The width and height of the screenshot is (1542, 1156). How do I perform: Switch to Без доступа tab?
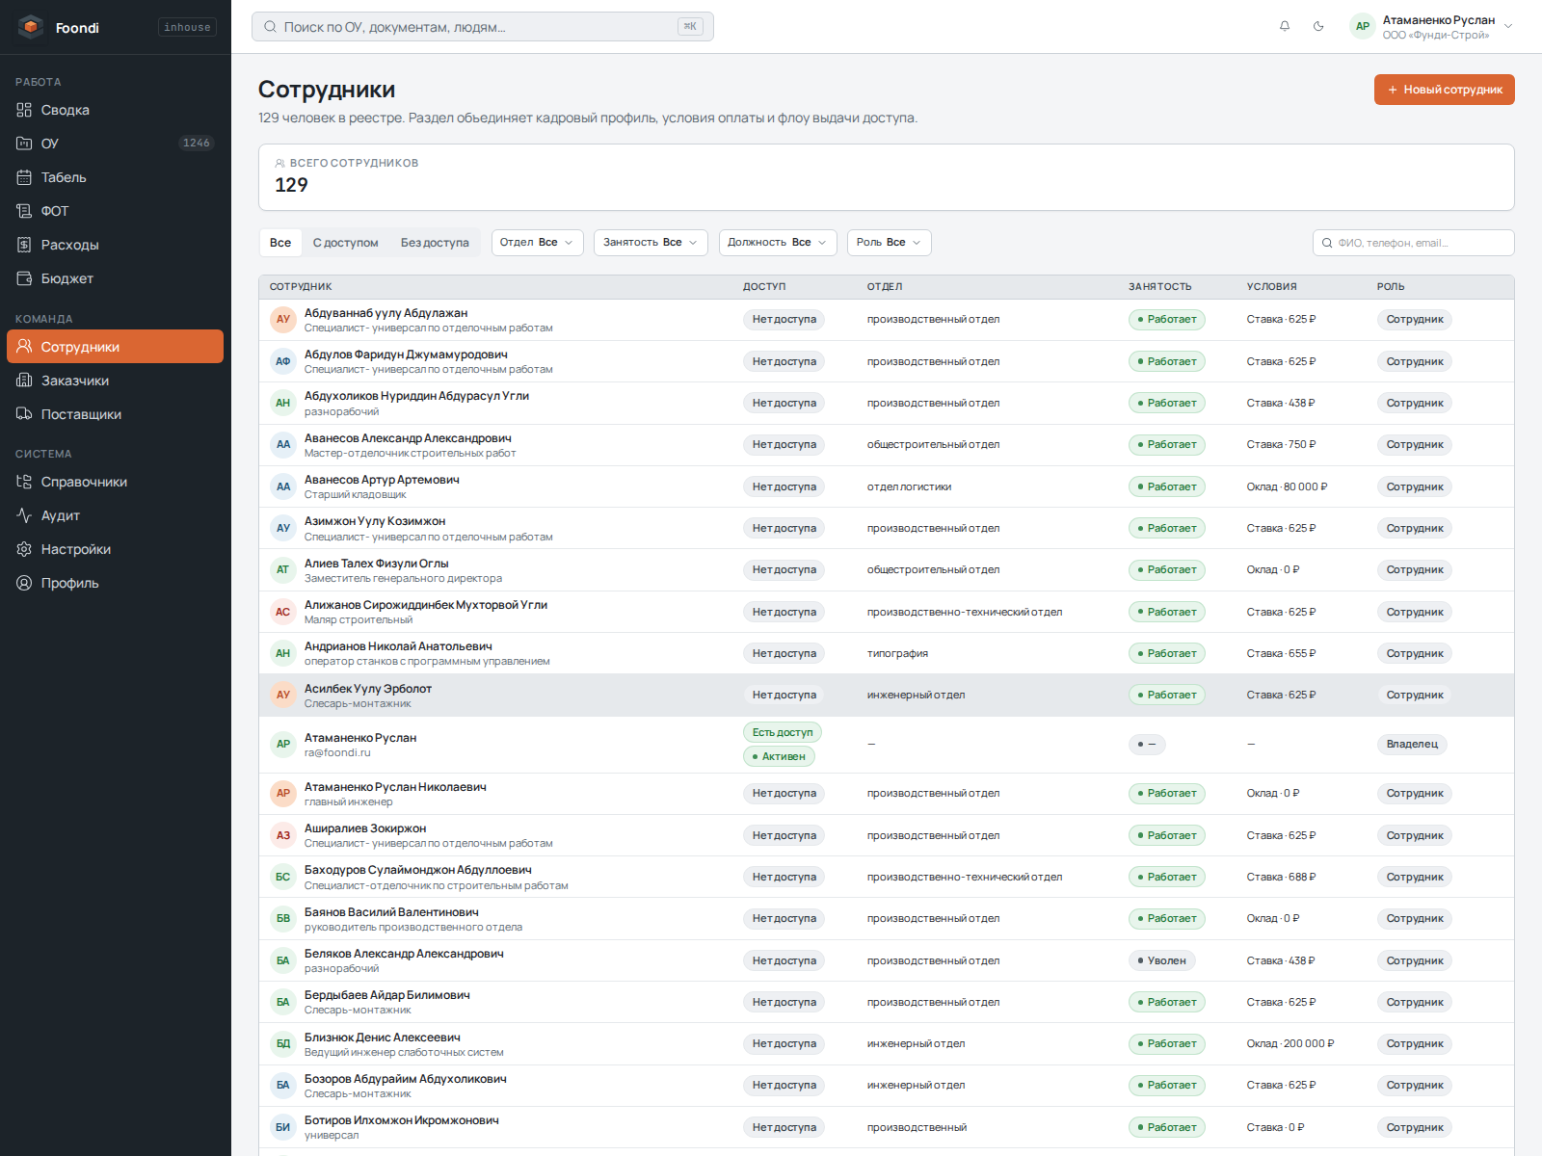pos(435,243)
